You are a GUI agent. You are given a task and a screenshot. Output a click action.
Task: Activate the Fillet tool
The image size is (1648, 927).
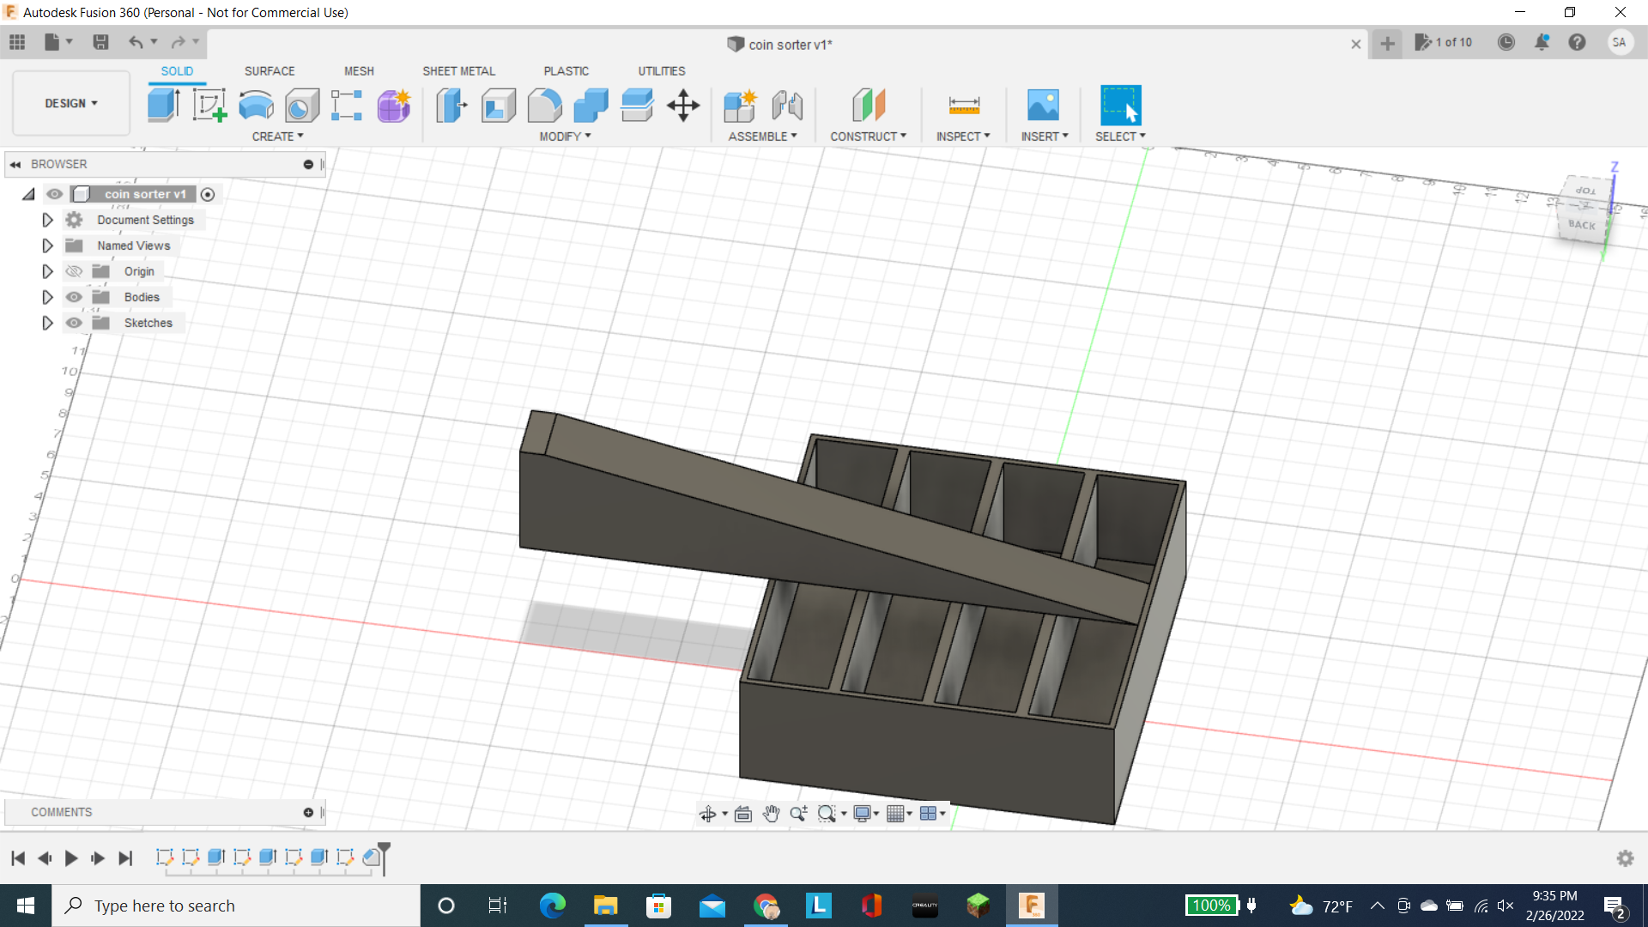click(545, 105)
